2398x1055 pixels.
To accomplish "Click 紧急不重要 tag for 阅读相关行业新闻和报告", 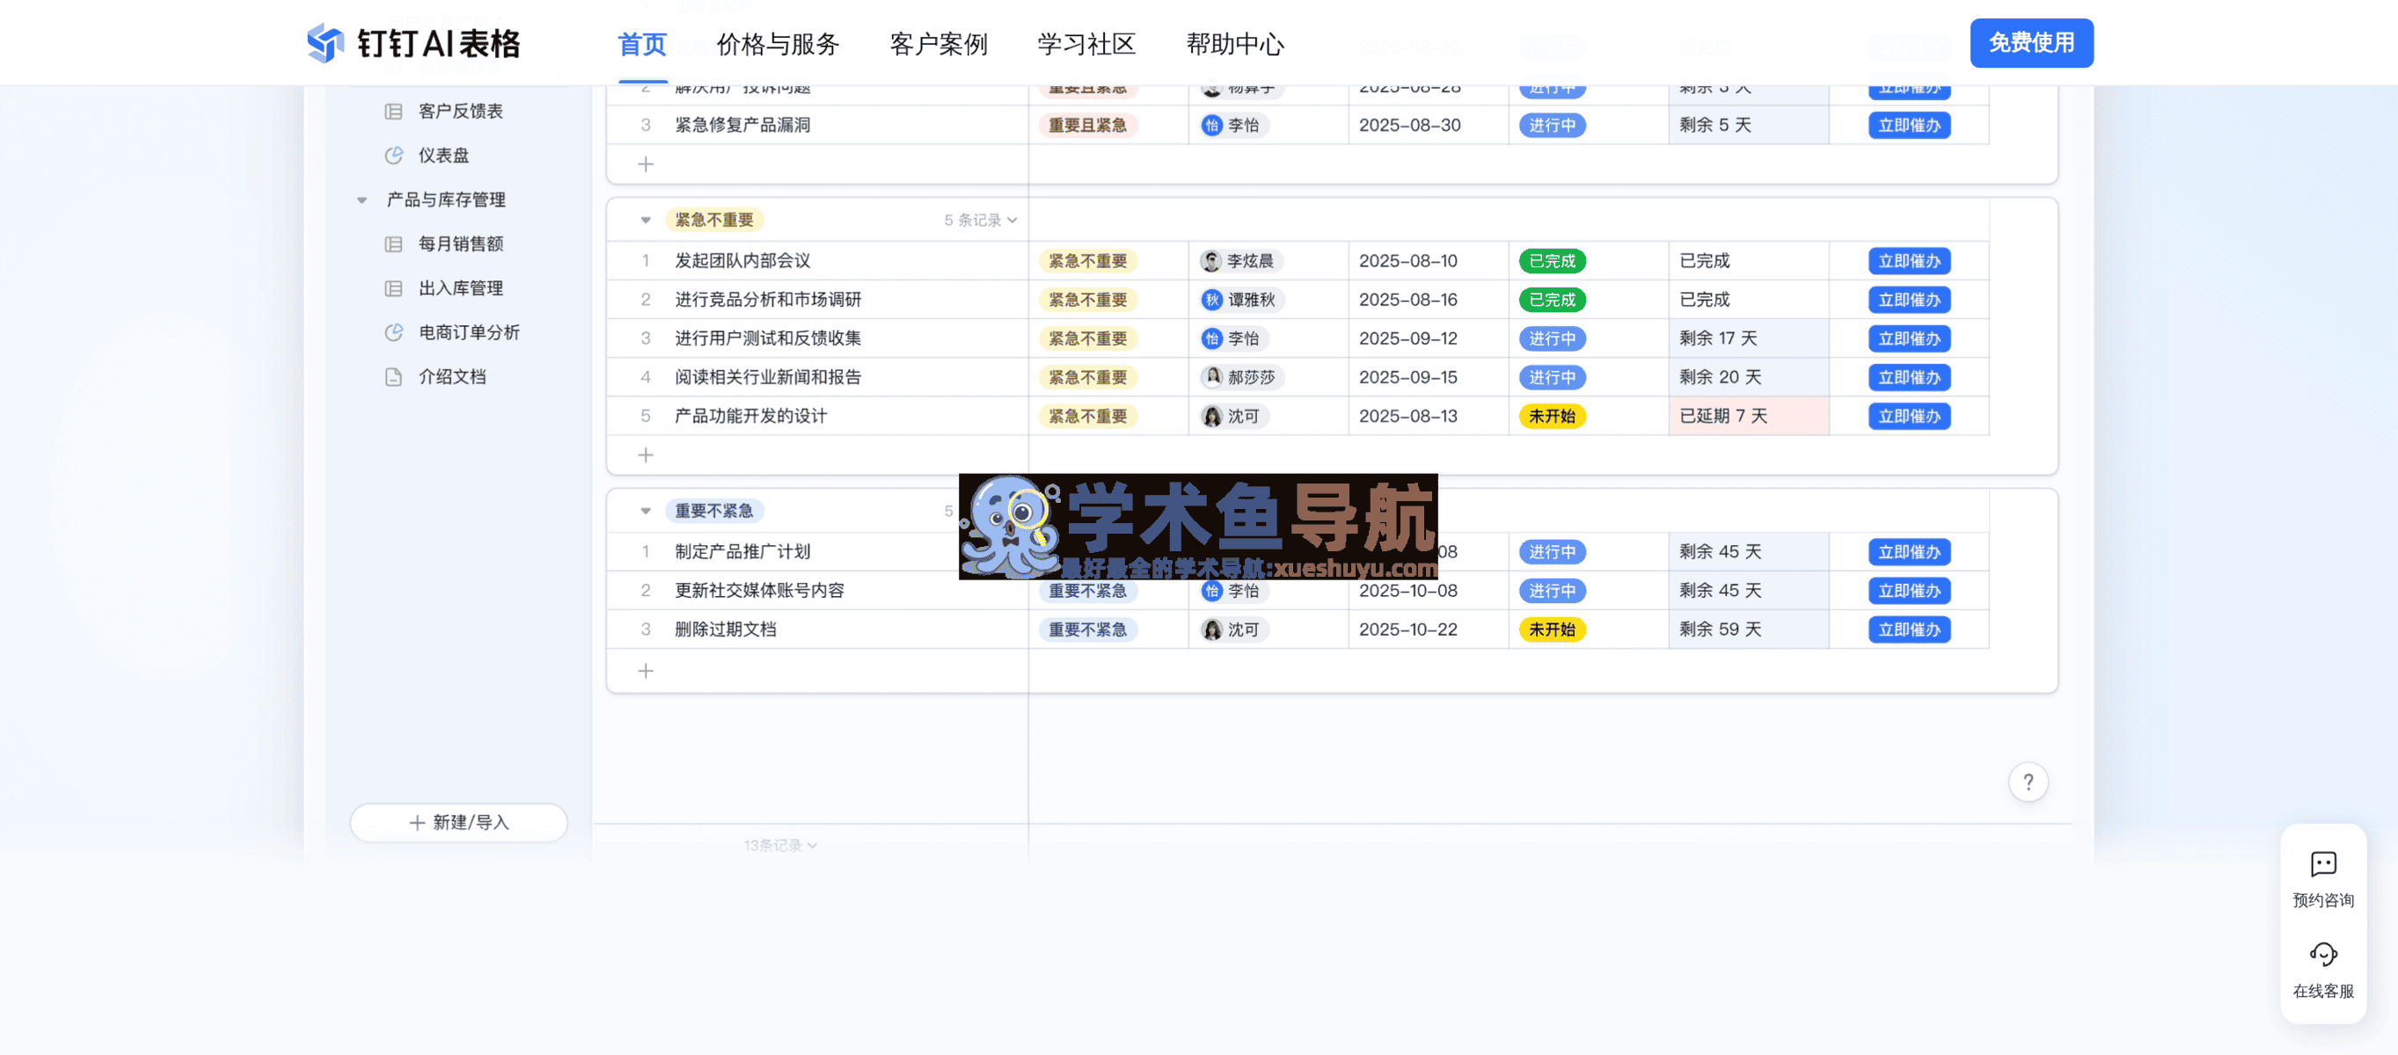I will 1086,378.
